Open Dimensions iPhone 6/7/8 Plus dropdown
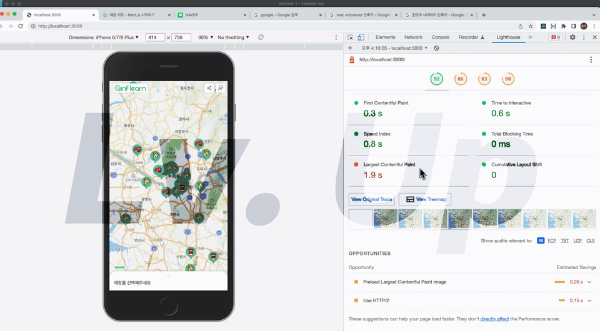The height and width of the screenshot is (331, 600). click(103, 37)
